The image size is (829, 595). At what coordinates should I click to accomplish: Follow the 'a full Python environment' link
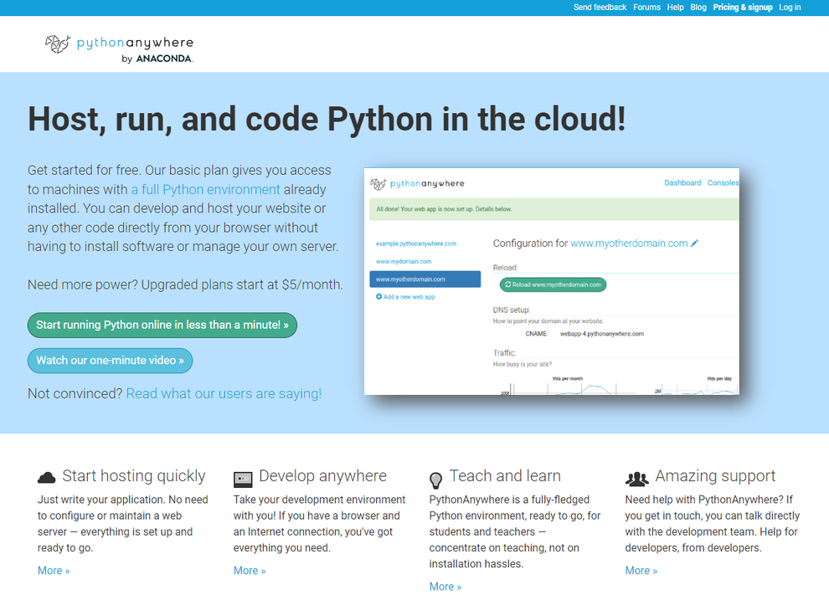205,189
